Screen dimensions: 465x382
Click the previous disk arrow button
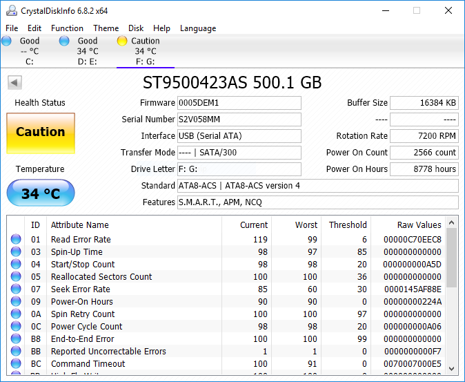click(x=14, y=82)
